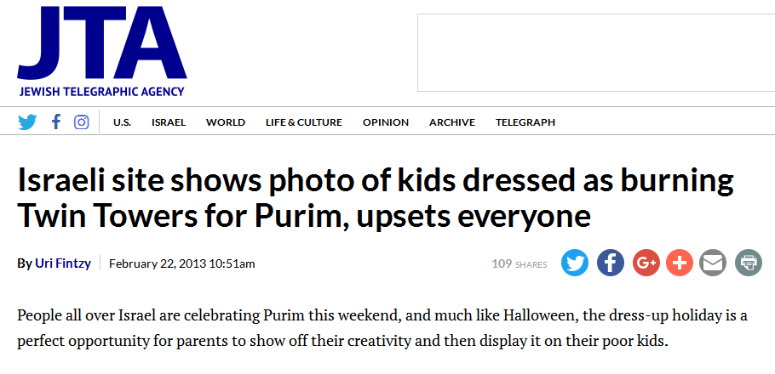Viewport: 775px width, 374px height.
Task: Open the Telegraph section
Action: click(x=525, y=122)
